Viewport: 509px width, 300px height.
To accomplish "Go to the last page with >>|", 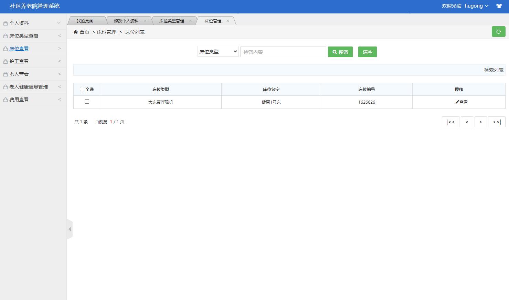I will (x=497, y=122).
